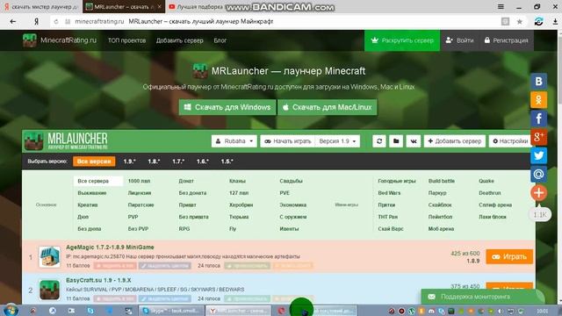Share page via Odnoklassniki icon
The width and height of the screenshot is (562, 316).
click(x=538, y=100)
